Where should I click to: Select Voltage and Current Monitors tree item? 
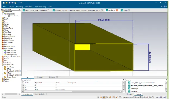(x=12, y=57)
